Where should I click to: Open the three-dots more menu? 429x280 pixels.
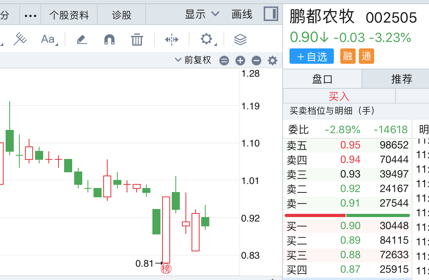point(31,15)
